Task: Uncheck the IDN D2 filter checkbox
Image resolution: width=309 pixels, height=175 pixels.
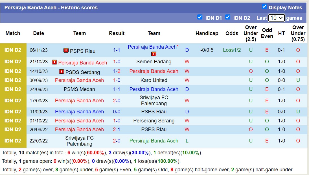Action: (228, 17)
